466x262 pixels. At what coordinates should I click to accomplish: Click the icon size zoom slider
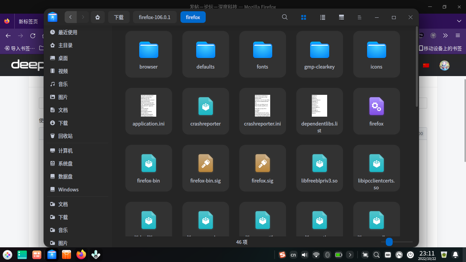click(389, 242)
